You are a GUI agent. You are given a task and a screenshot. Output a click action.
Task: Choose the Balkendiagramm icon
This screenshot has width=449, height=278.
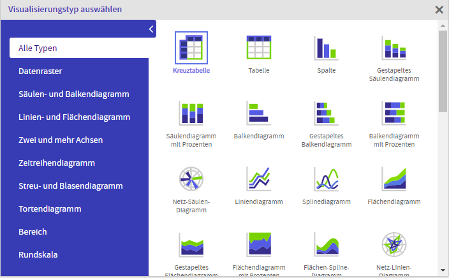click(x=259, y=113)
